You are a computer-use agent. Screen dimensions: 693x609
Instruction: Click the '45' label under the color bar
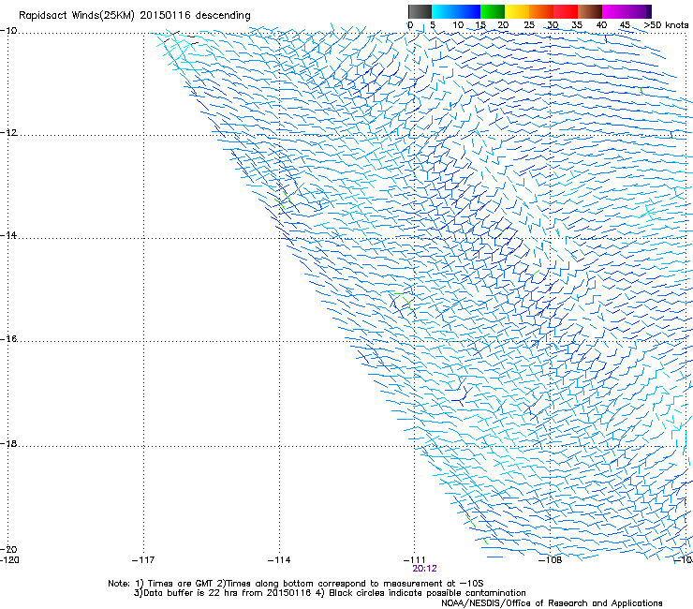[x=625, y=25]
